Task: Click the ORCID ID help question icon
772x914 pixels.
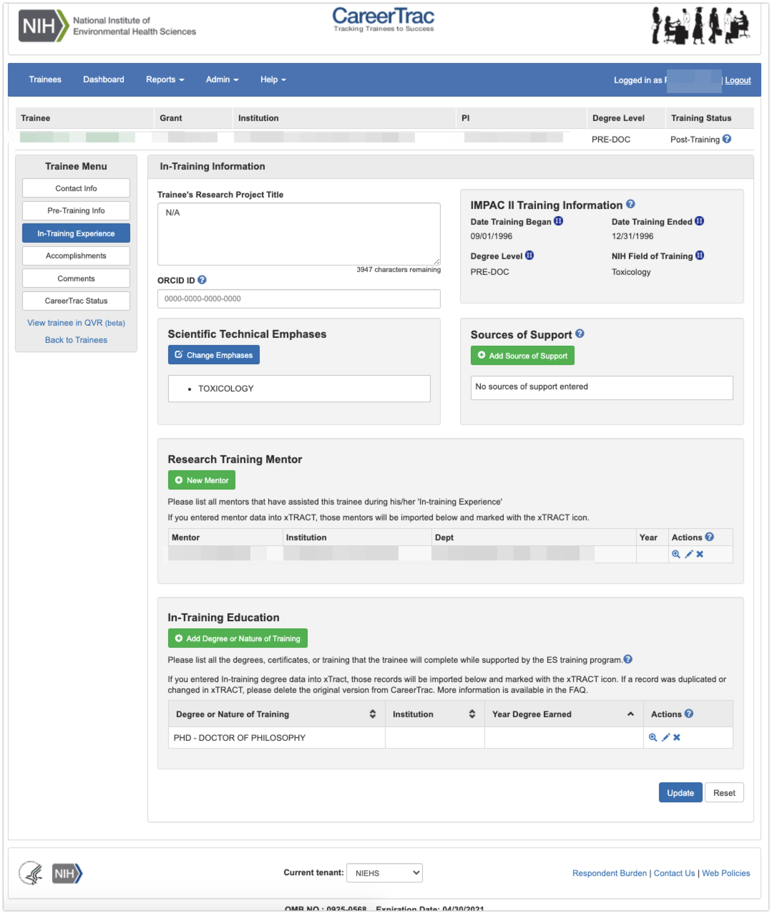Action: 202,280
